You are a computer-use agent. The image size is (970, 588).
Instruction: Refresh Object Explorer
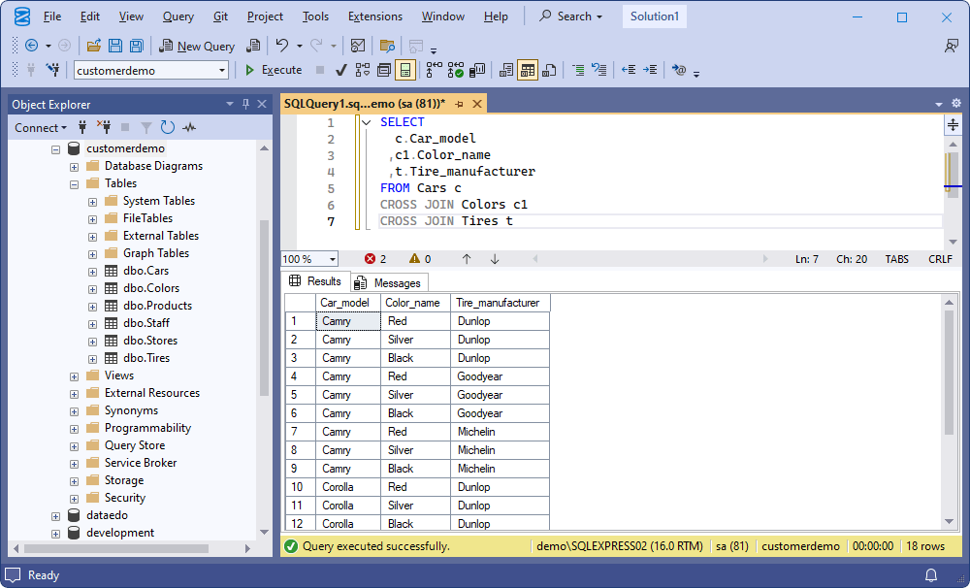[166, 127]
